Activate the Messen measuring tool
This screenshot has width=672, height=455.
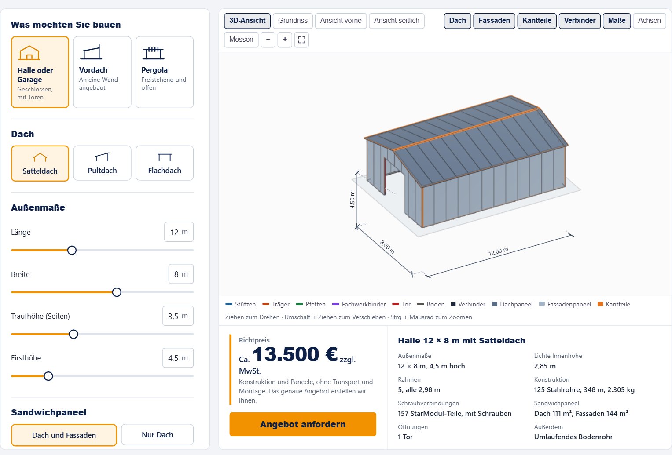241,40
